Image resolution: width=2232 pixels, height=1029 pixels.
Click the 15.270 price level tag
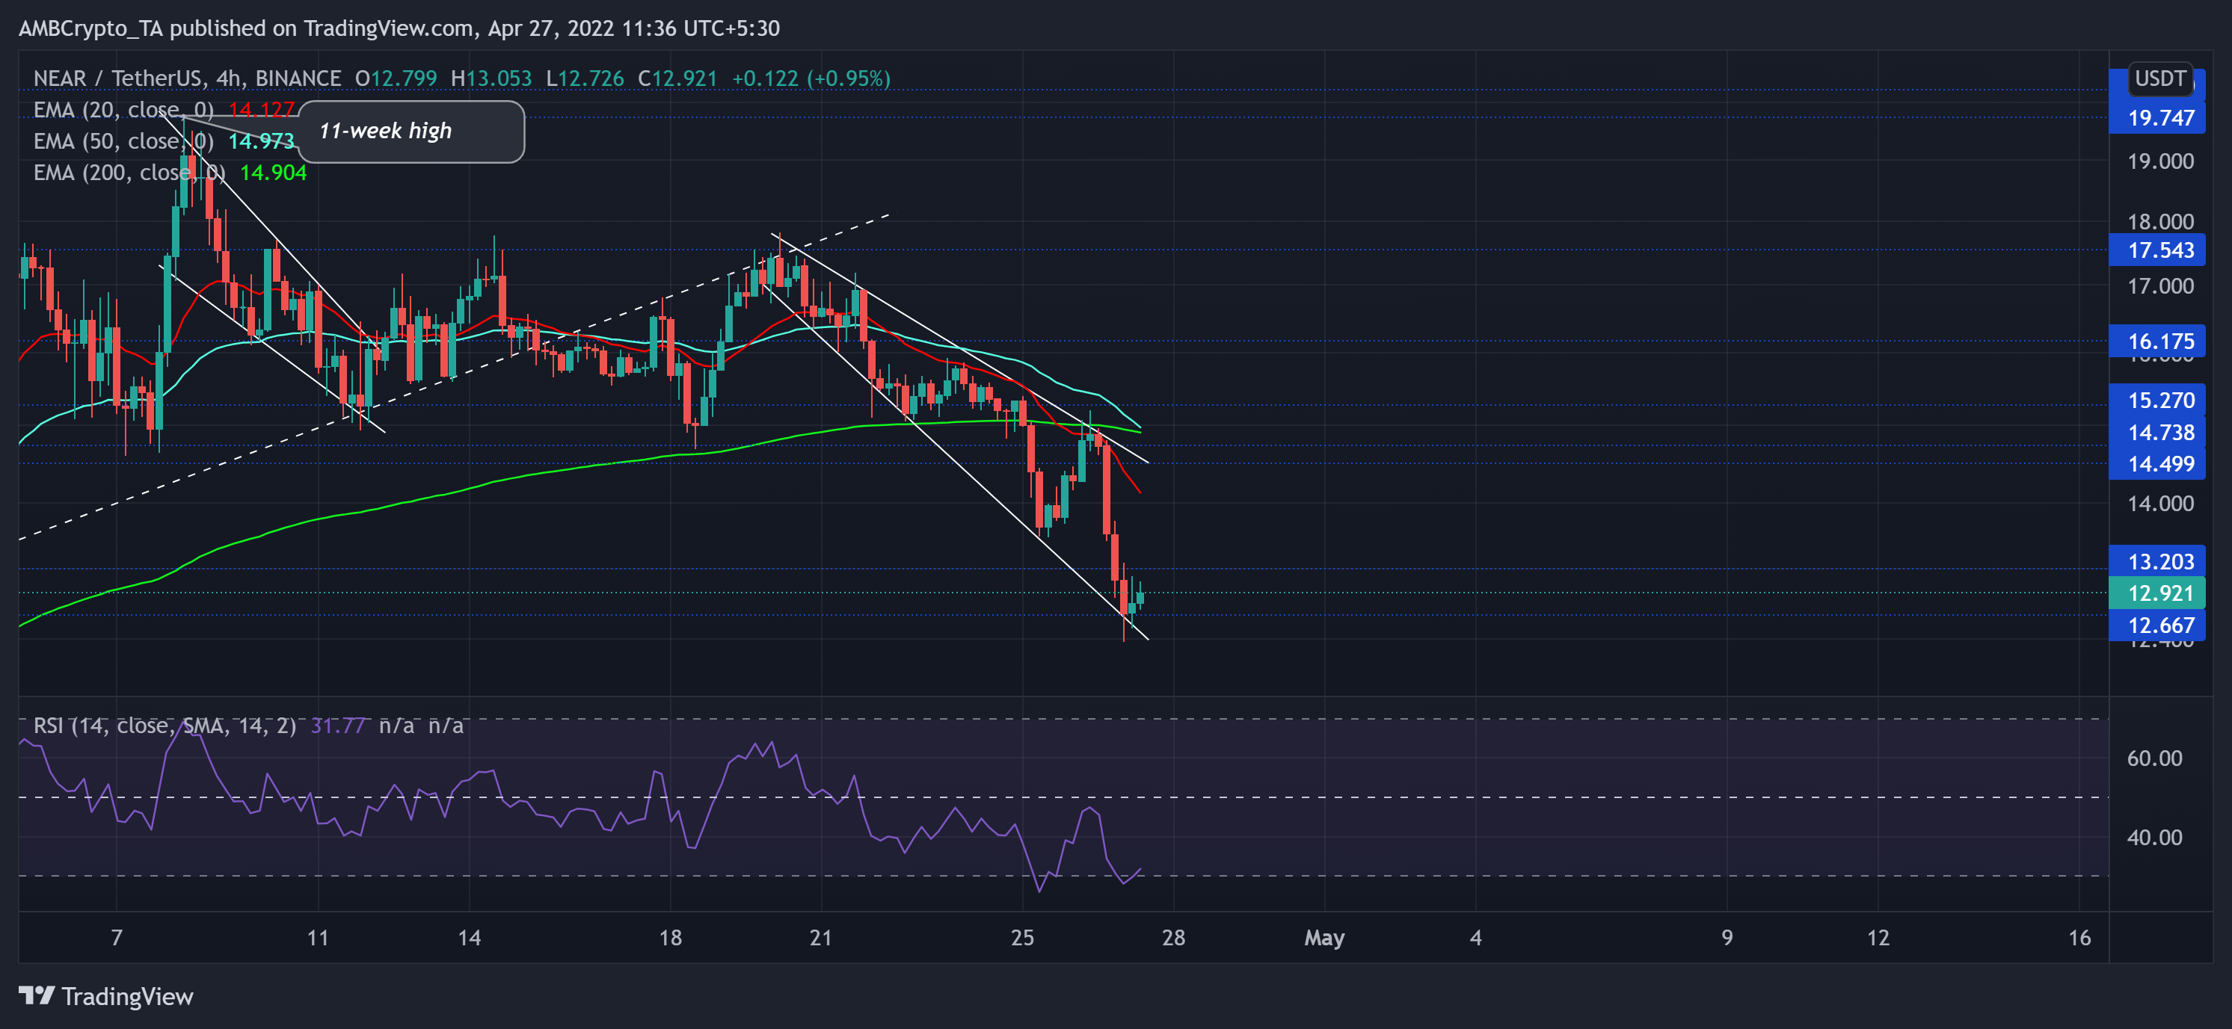[x=2156, y=401]
